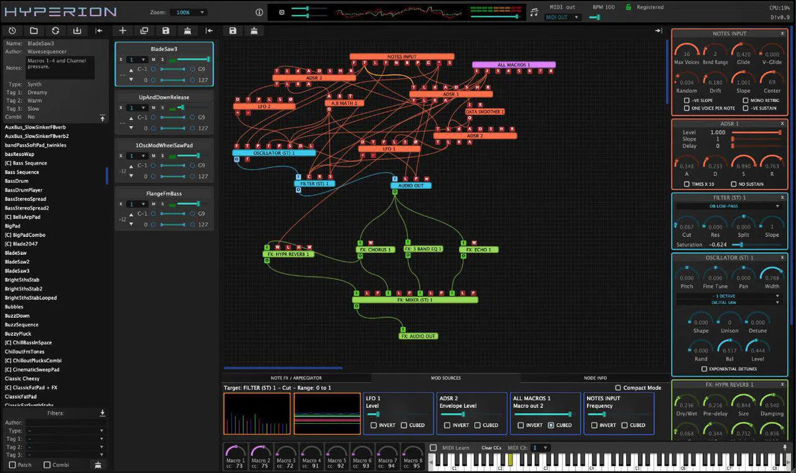
Task: Add a new node with the plus icon
Action: (x=122, y=31)
